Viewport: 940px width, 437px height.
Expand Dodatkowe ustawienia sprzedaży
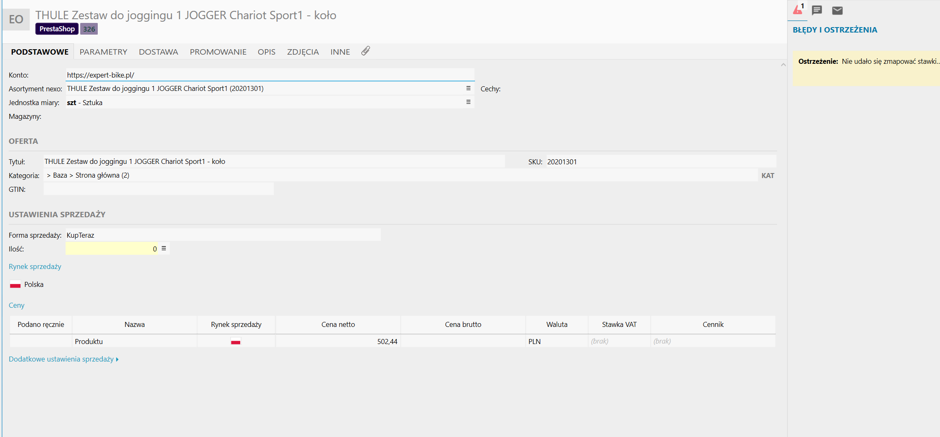pos(64,359)
